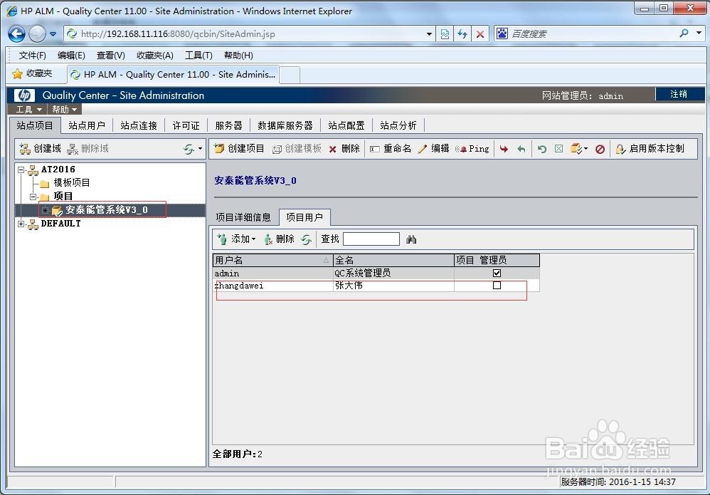Viewport: 710px width, 495px height.
Task: Click the red prohibited circle icon
Action: pyautogui.click(x=600, y=149)
